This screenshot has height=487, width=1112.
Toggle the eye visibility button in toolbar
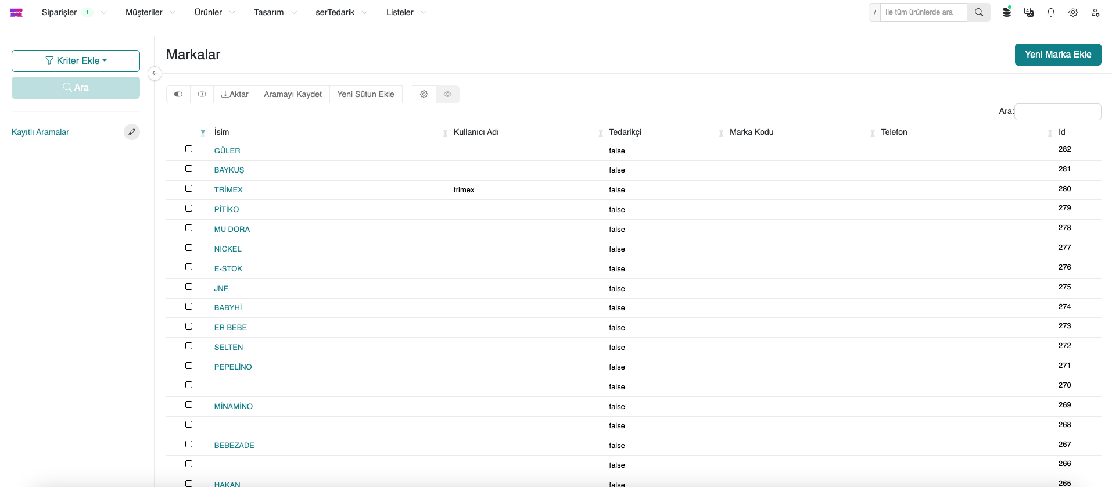click(x=447, y=94)
